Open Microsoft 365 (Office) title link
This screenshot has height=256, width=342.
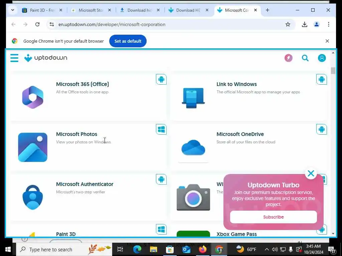(x=82, y=84)
